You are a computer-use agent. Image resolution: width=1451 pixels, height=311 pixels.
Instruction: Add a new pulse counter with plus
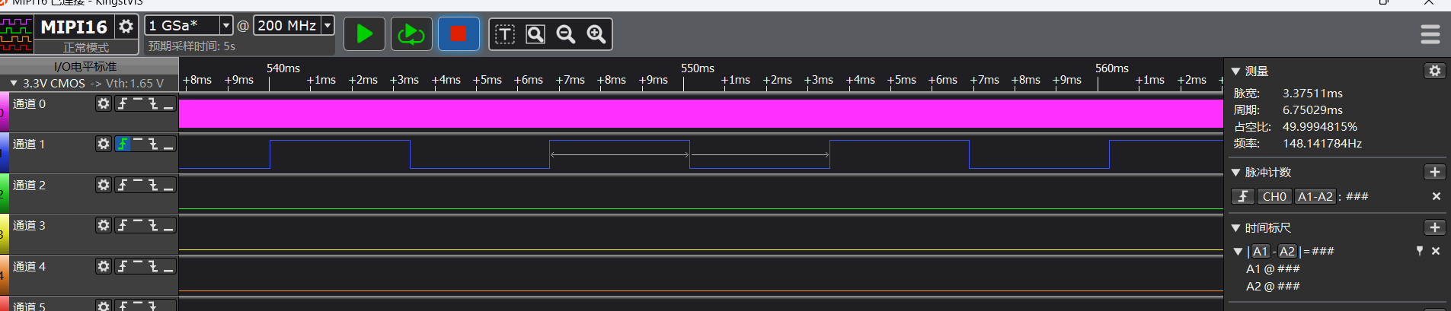(x=1435, y=172)
